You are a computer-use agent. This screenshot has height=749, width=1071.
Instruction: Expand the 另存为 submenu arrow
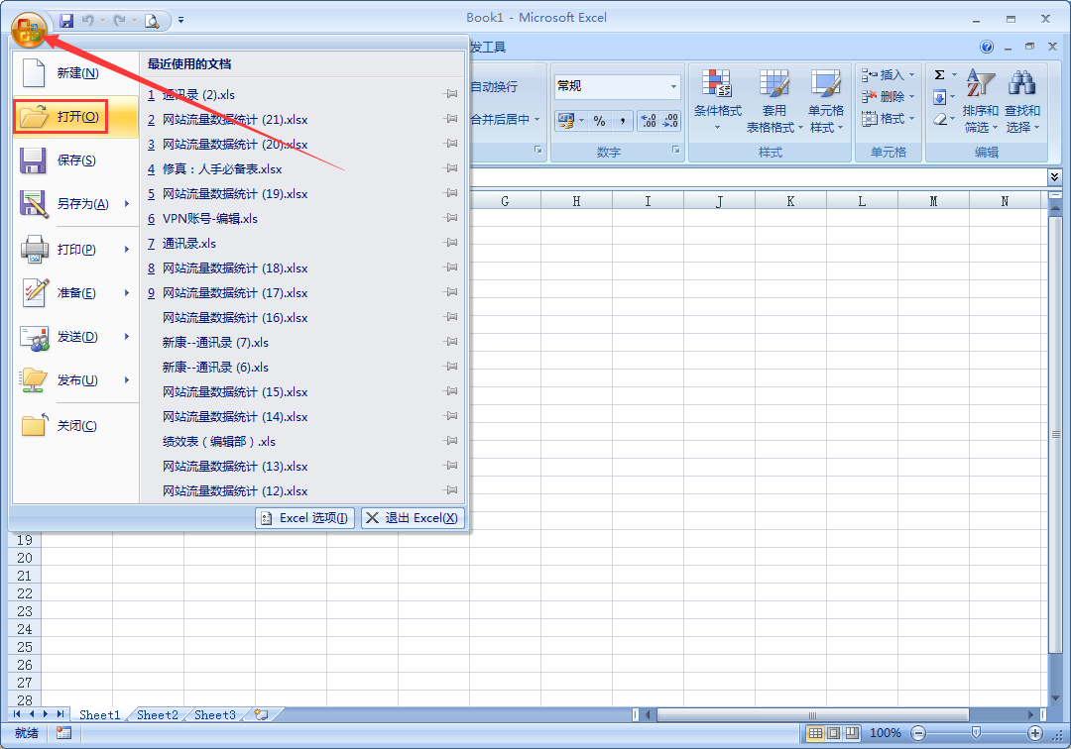127,204
